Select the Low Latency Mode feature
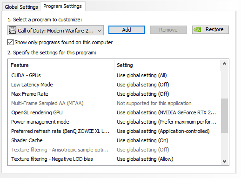The height and width of the screenshot is (178, 241). [32, 85]
